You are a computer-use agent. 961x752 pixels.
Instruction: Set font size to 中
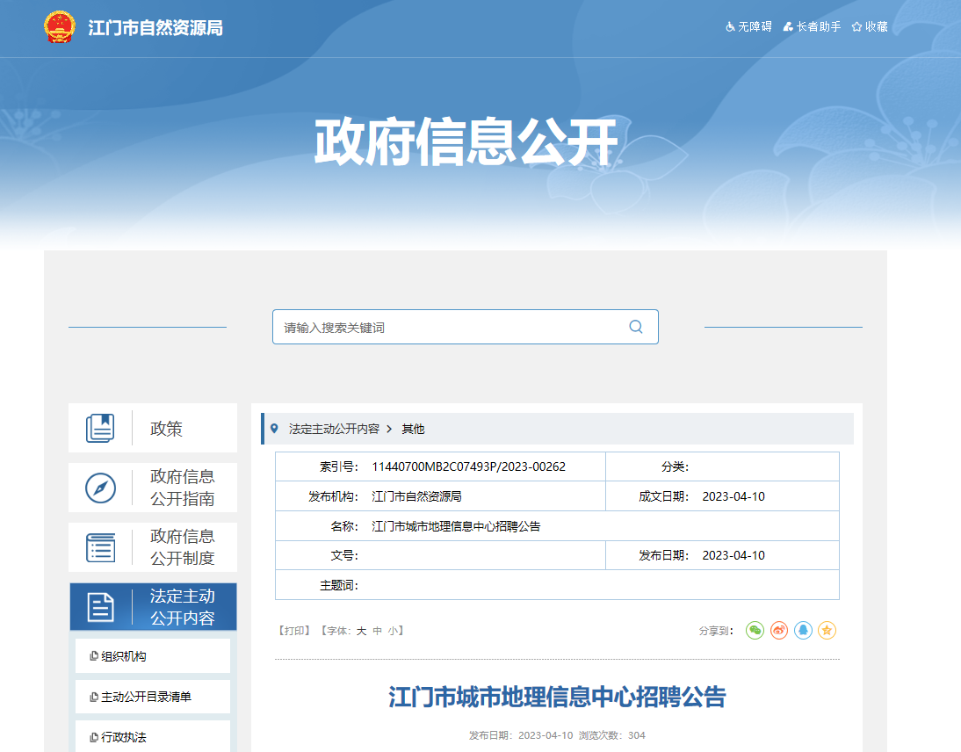click(377, 631)
